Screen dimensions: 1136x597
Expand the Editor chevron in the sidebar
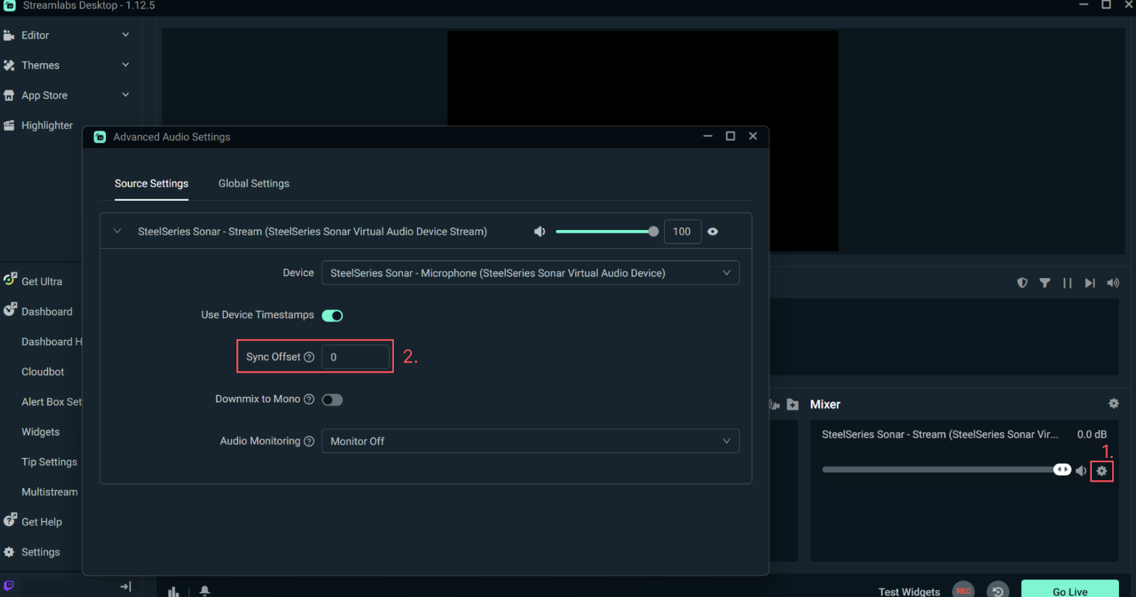pyautogui.click(x=126, y=35)
